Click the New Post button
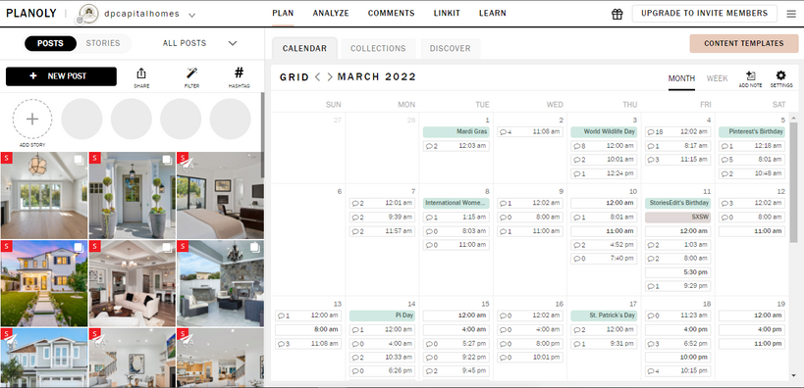The width and height of the screenshot is (804, 388). pos(61,76)
